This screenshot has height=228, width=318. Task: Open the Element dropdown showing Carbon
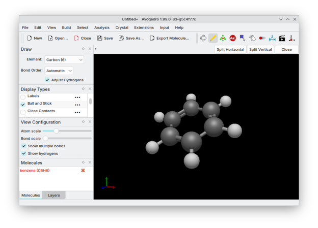[x=64, y=59]
